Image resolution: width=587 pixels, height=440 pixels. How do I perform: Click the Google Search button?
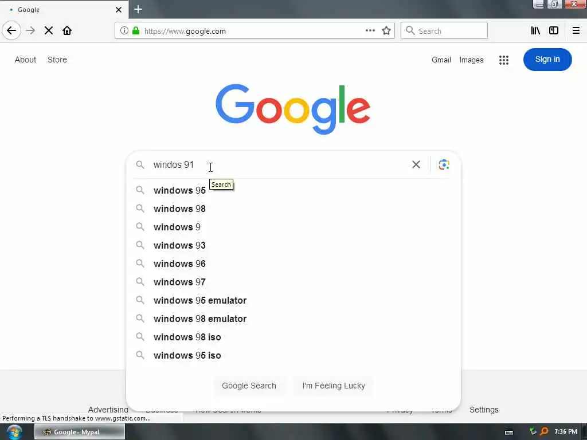249,386
